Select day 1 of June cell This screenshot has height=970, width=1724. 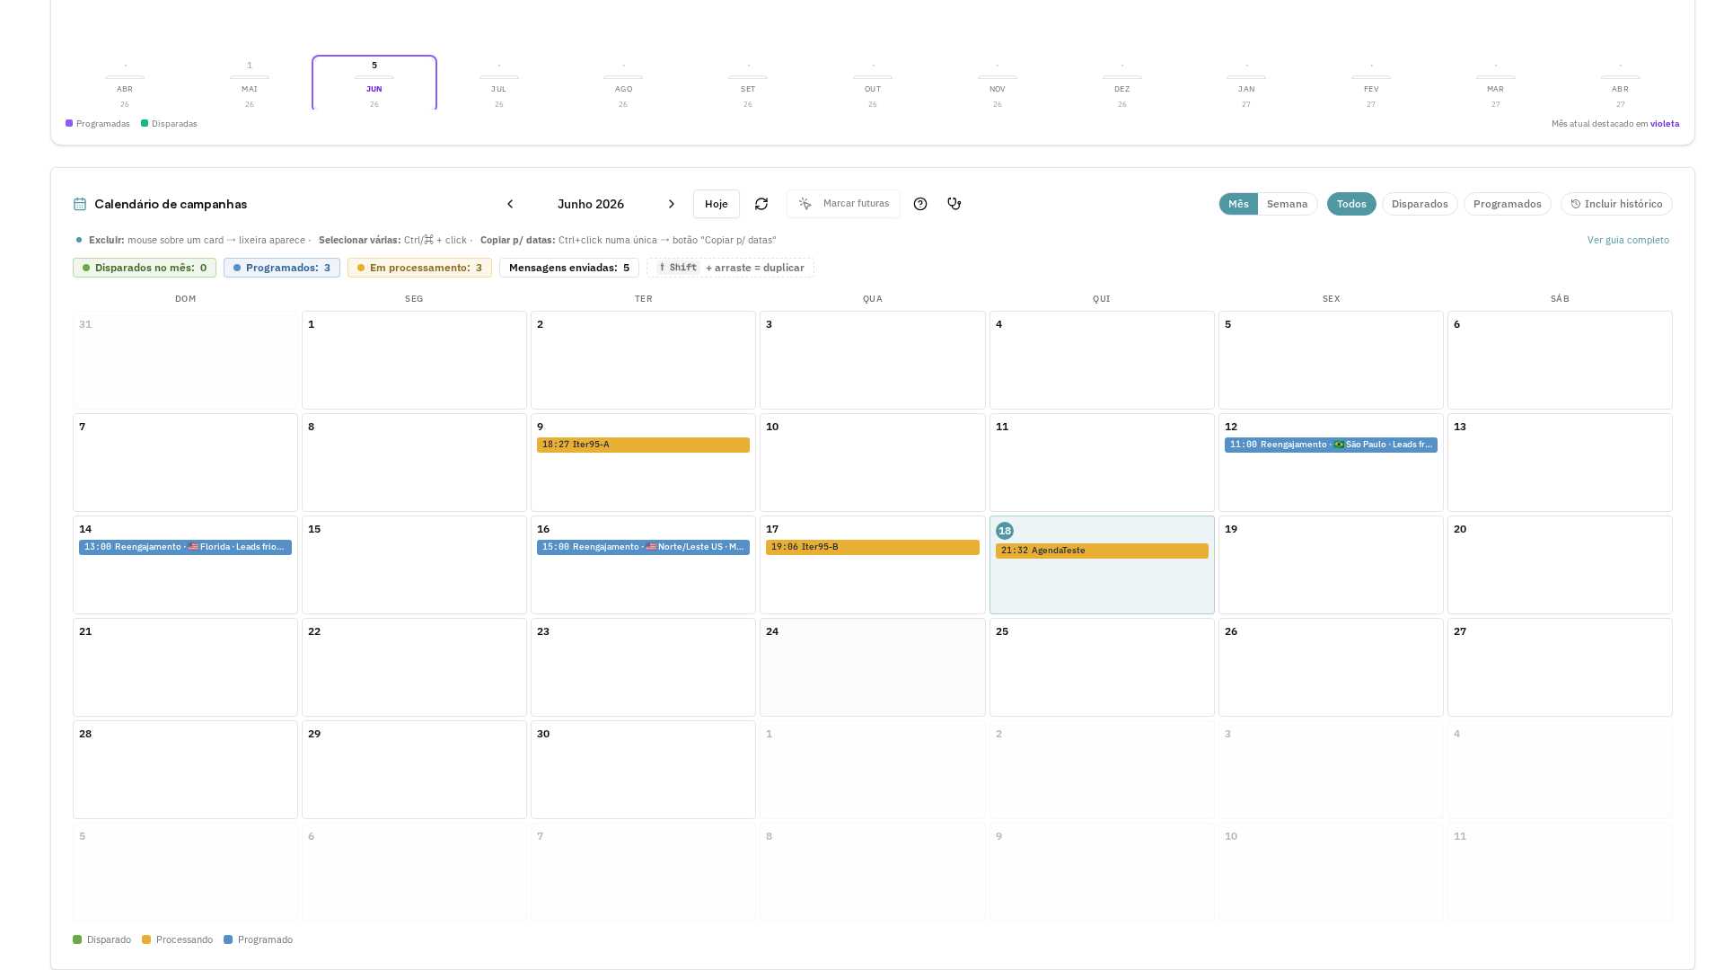(x=414, y=360)
